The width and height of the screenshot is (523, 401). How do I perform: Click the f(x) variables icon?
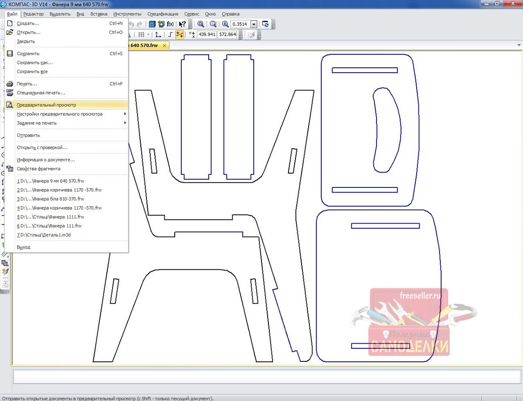170,24
